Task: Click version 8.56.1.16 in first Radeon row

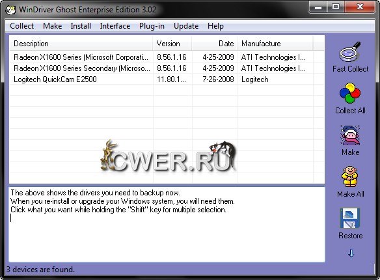Action: tap(172, 57)
